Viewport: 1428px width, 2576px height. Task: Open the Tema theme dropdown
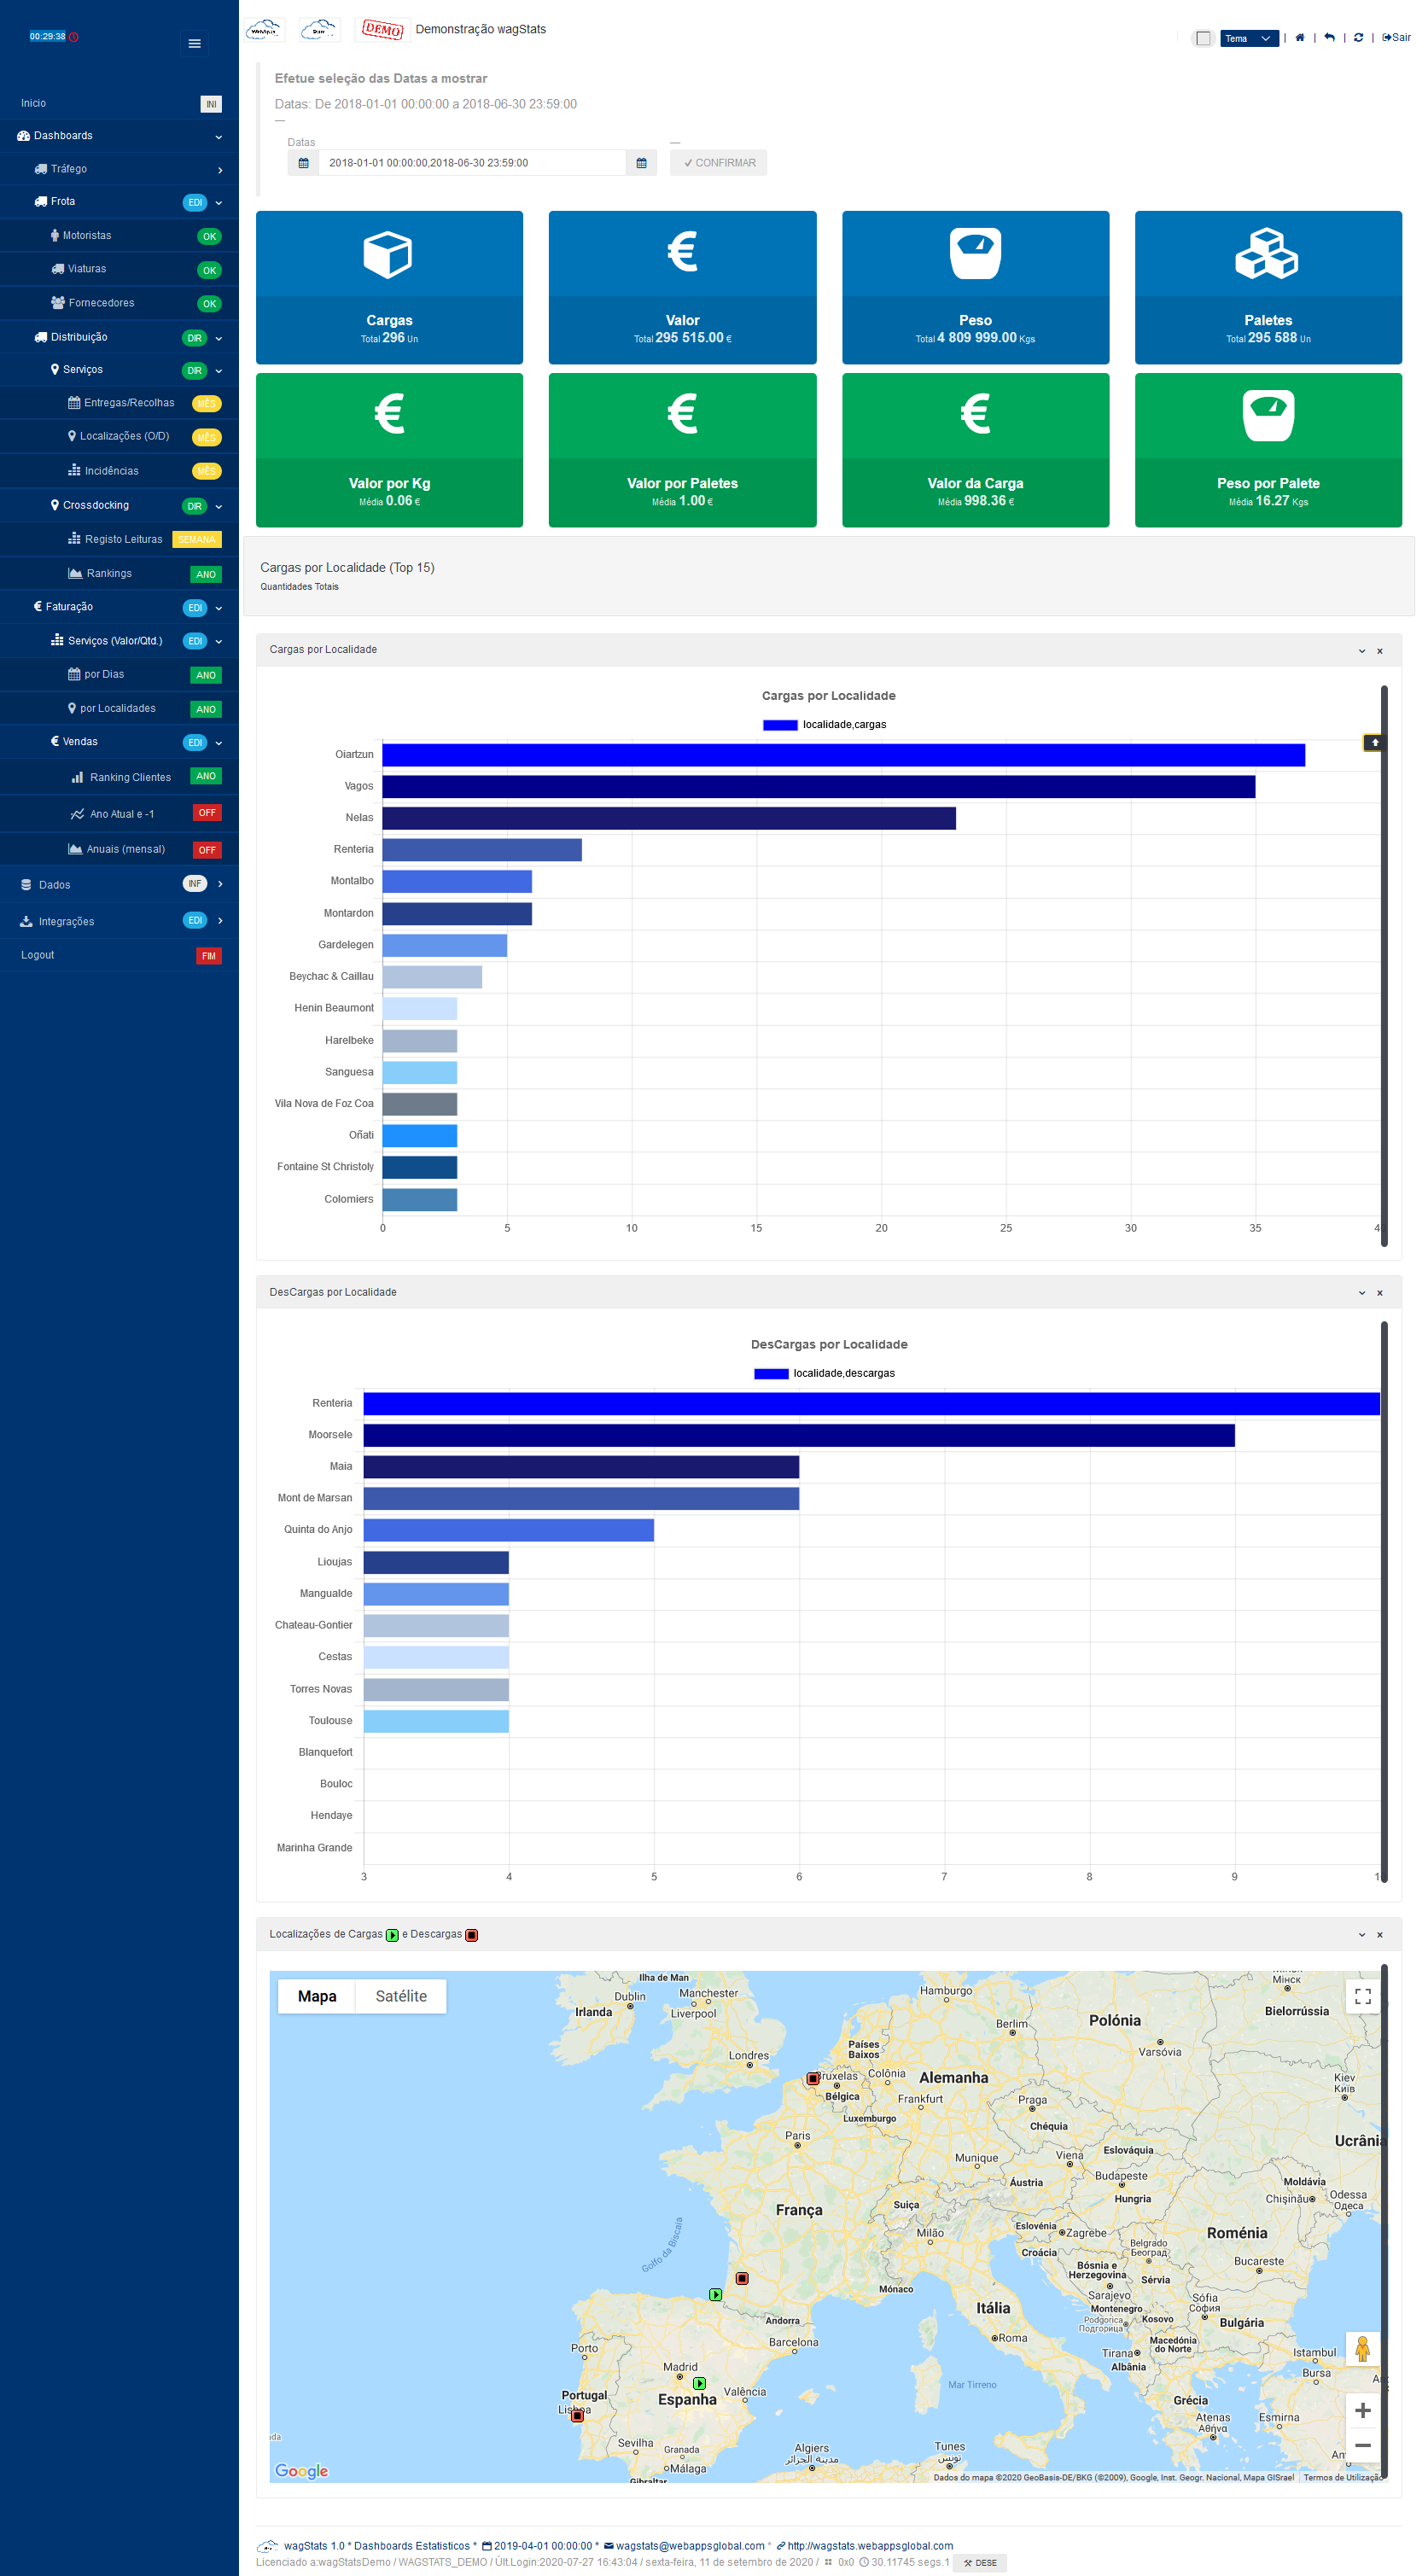1248,38
